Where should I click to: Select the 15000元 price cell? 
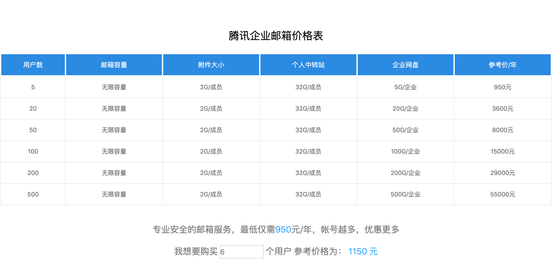click(502, 151)
